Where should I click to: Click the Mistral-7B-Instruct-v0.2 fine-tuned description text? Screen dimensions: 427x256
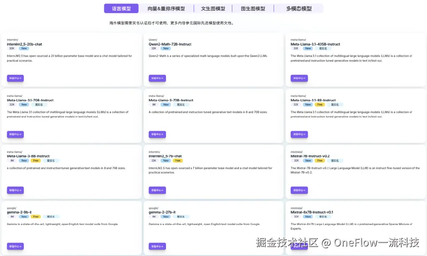point(355,170)
